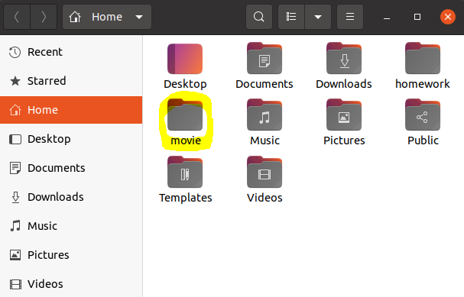The width and height of the screenshot is (464, 297).
Task: Select the Pictures folder icon in the grid
Action: 344,115
